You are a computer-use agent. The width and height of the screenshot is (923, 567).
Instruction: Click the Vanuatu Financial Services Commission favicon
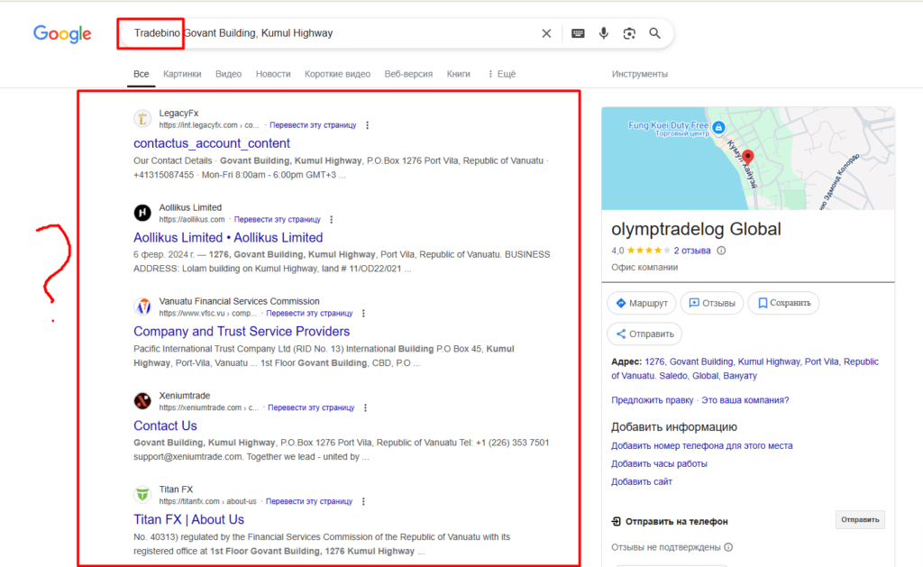142,306
